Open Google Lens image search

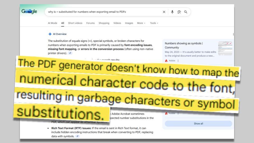179,12
